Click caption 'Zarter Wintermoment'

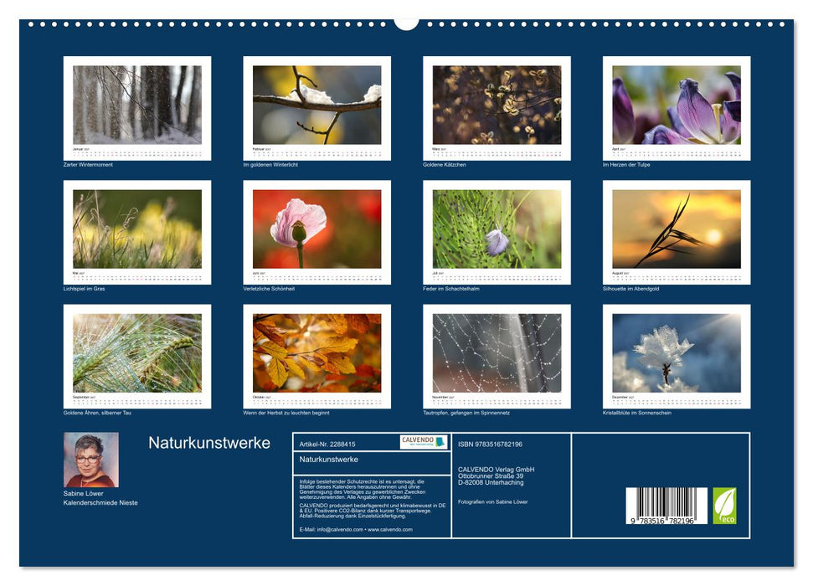88,164
